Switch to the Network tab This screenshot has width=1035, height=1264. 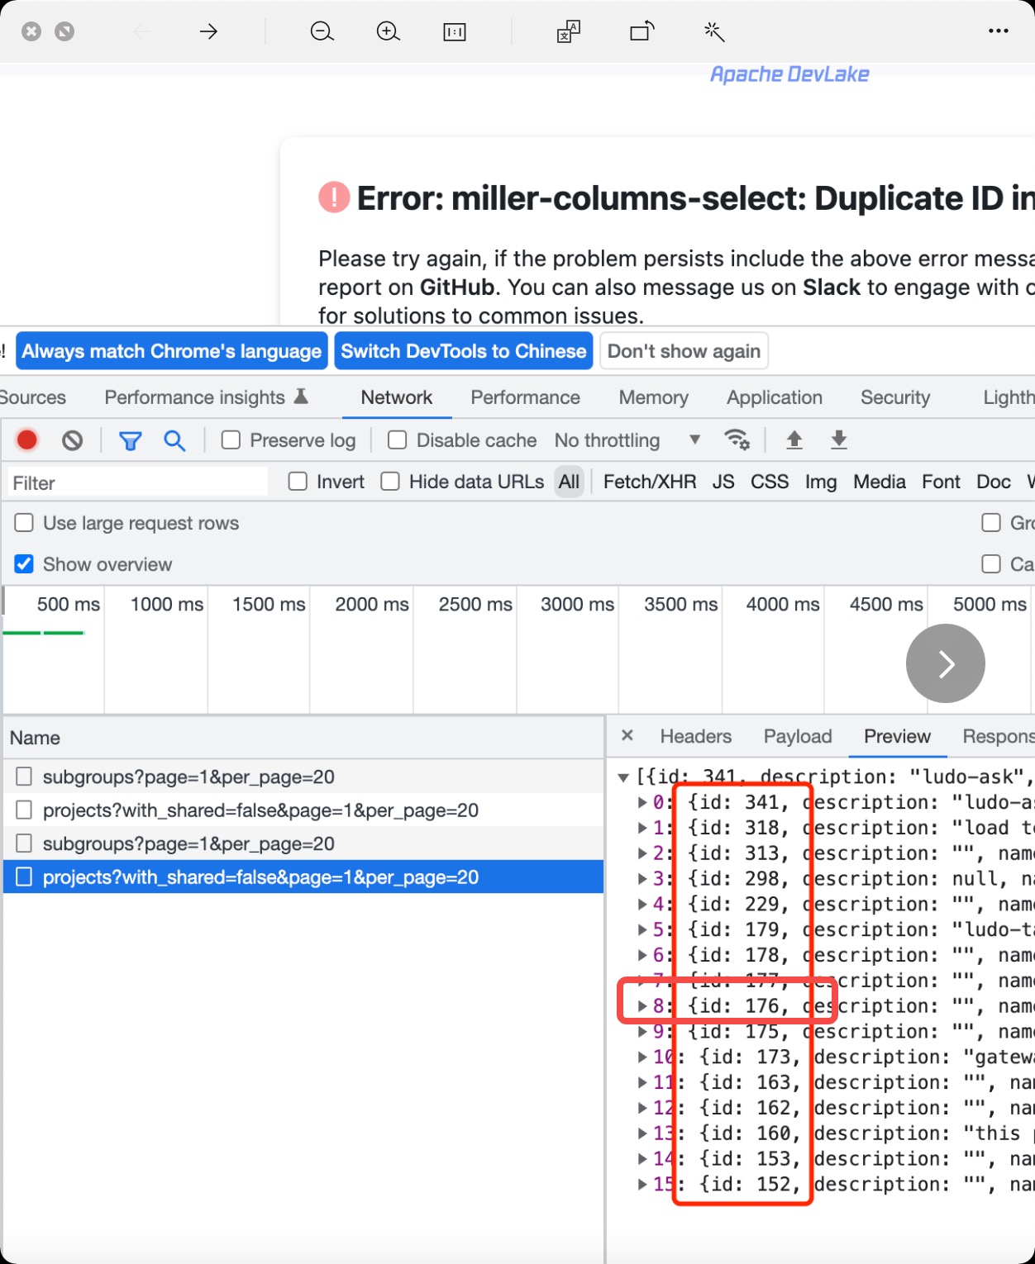coord(397,397)
